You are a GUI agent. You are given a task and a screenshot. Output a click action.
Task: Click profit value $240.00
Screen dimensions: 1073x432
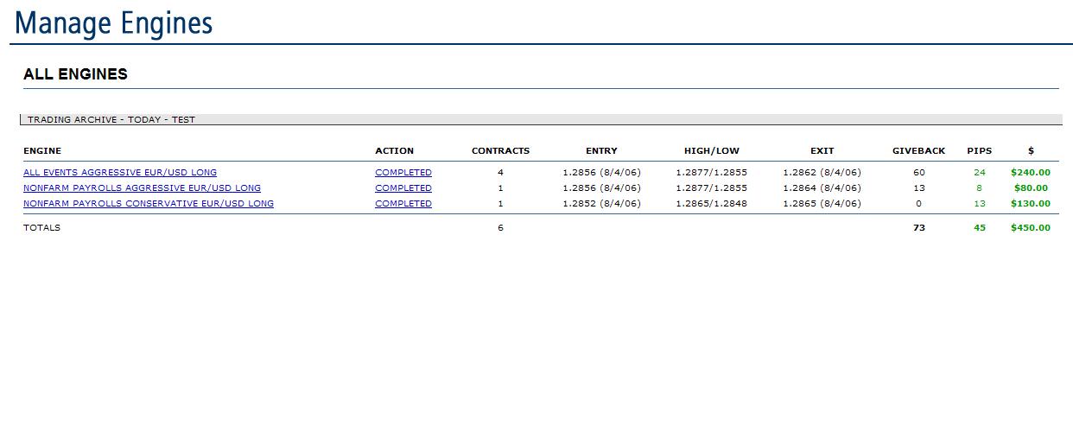1031,173
